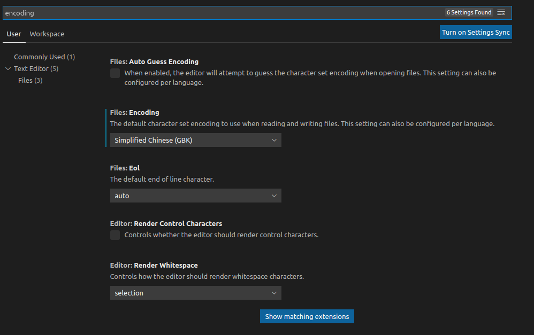Image resolution: width=534 pixels, height=335 pixels.
Task: Open the Files Encoding dropdown
Action: (x=195, y=140)
